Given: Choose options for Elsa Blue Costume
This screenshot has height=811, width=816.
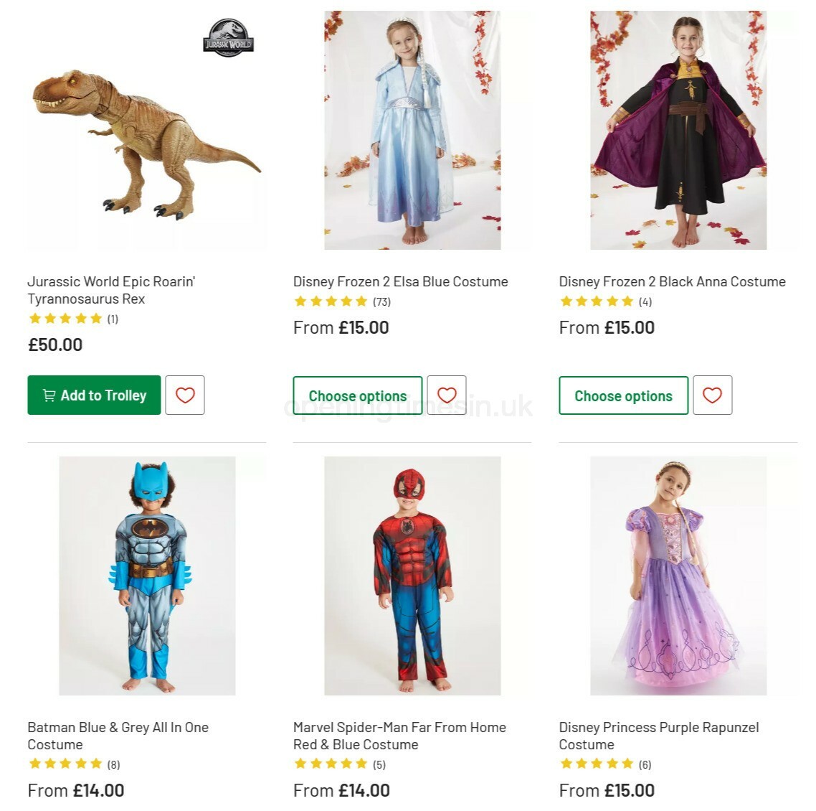Looking at the screenshot, I should (x=357, y=395).
